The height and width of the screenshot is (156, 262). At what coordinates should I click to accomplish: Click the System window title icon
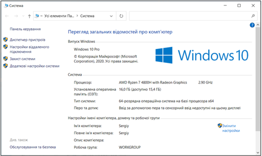(x=6, y=6)
